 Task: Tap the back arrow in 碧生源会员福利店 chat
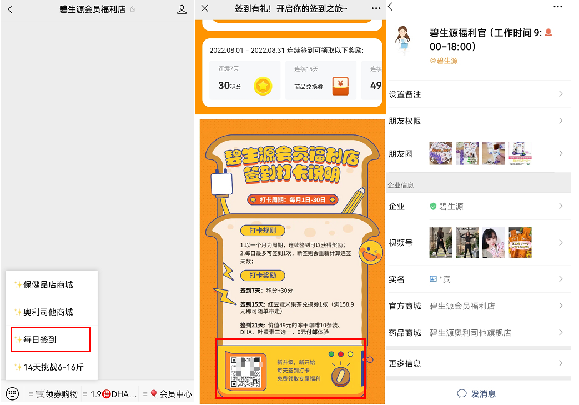[x=10, y=9]
